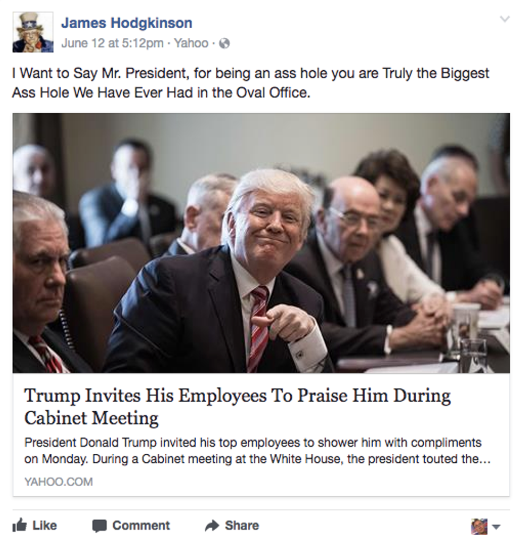This screenshot has width=521, height=541.
Task: Open the June 12 at 5:12pm timestamp
Action: (112, 43)
